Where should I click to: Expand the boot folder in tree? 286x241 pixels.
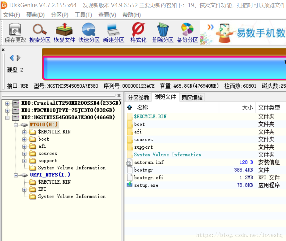pos(24,139)
